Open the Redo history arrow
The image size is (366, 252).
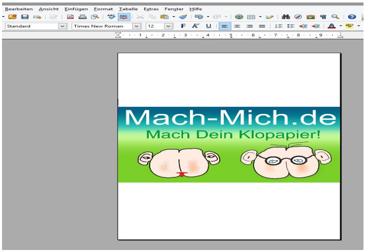[x=226, y=17]
